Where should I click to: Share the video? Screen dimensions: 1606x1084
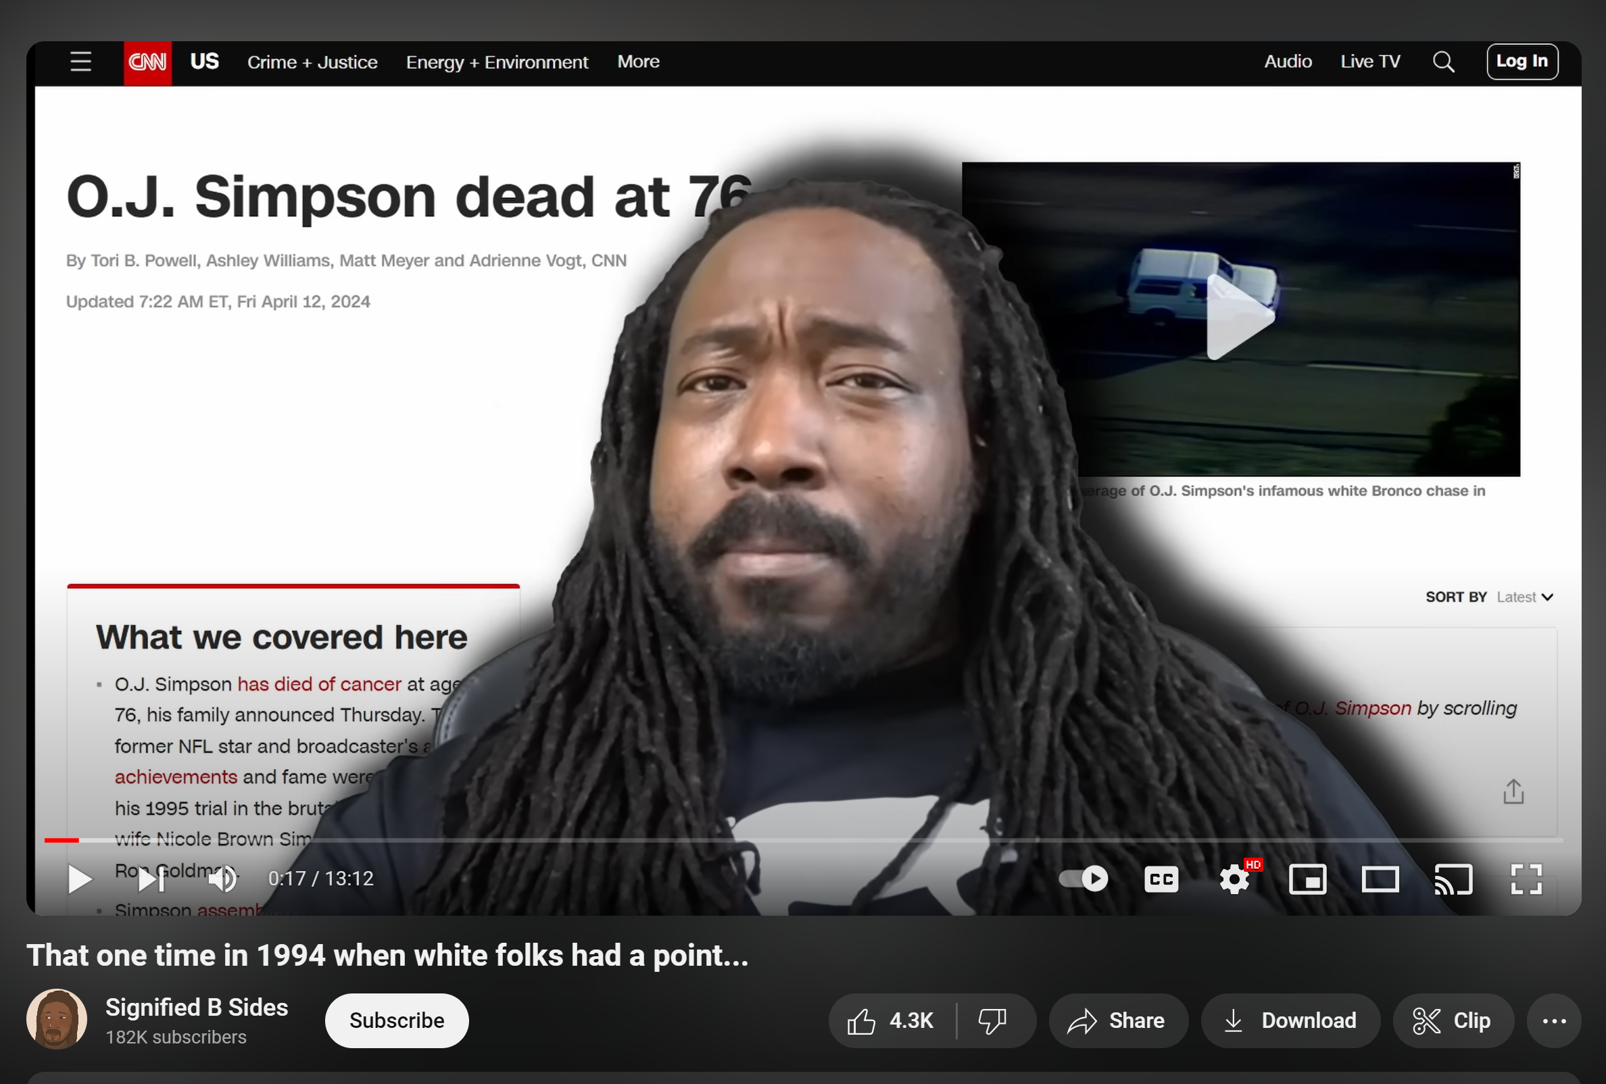click(x=1118, y=1020)
